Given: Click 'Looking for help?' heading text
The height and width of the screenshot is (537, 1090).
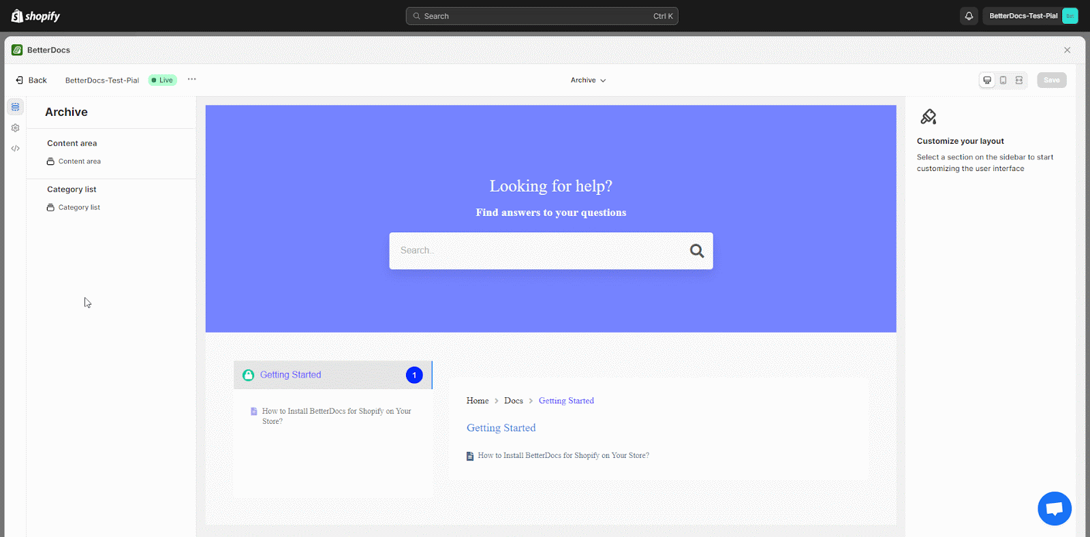Looking at the screenshot, I should pos(550,186).
